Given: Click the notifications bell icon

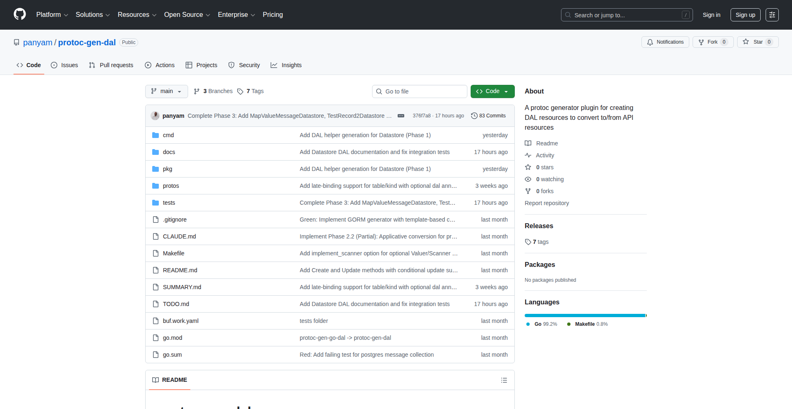Looking at the screenshot, I should tap(650, 42).
